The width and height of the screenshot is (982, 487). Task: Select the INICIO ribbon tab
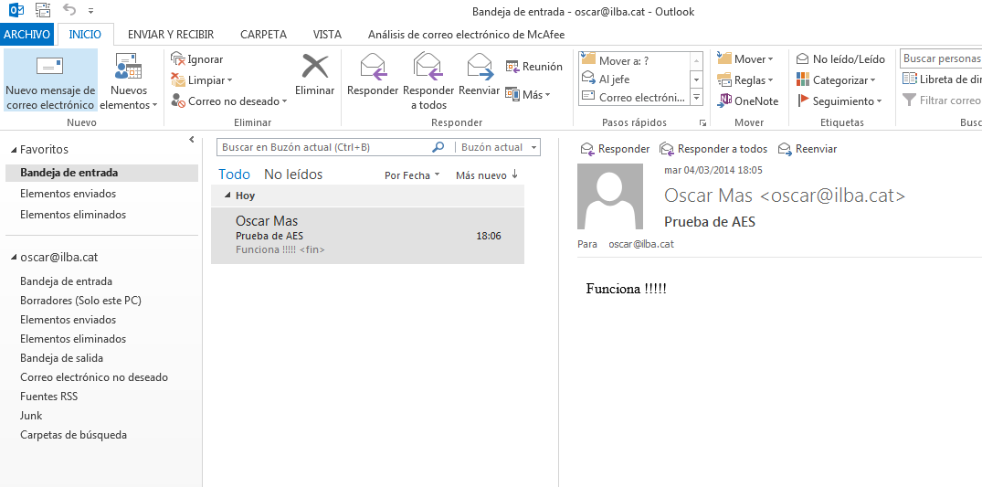pos(85,35)
